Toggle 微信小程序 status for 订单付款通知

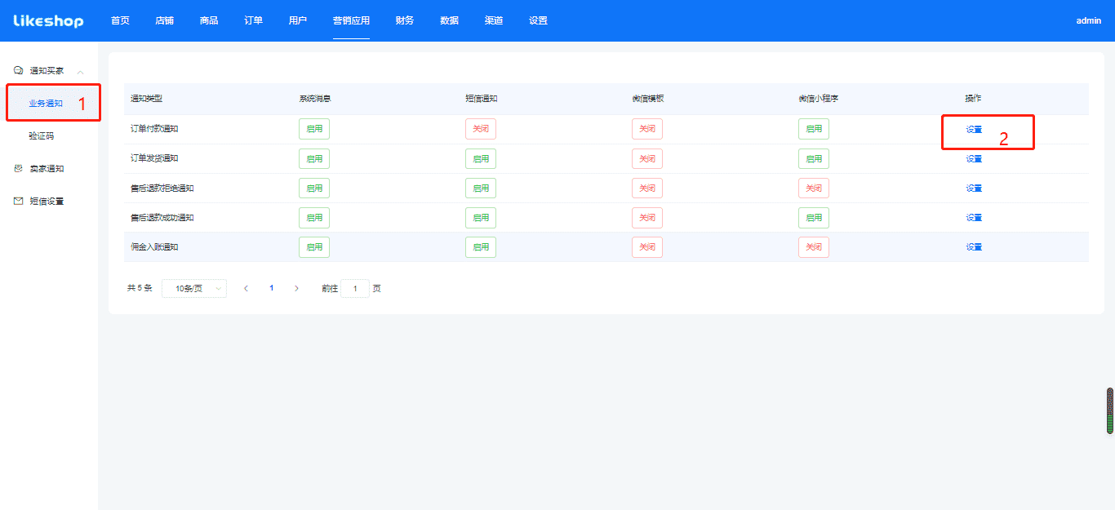pyautogui.click(x=814, y=129)
